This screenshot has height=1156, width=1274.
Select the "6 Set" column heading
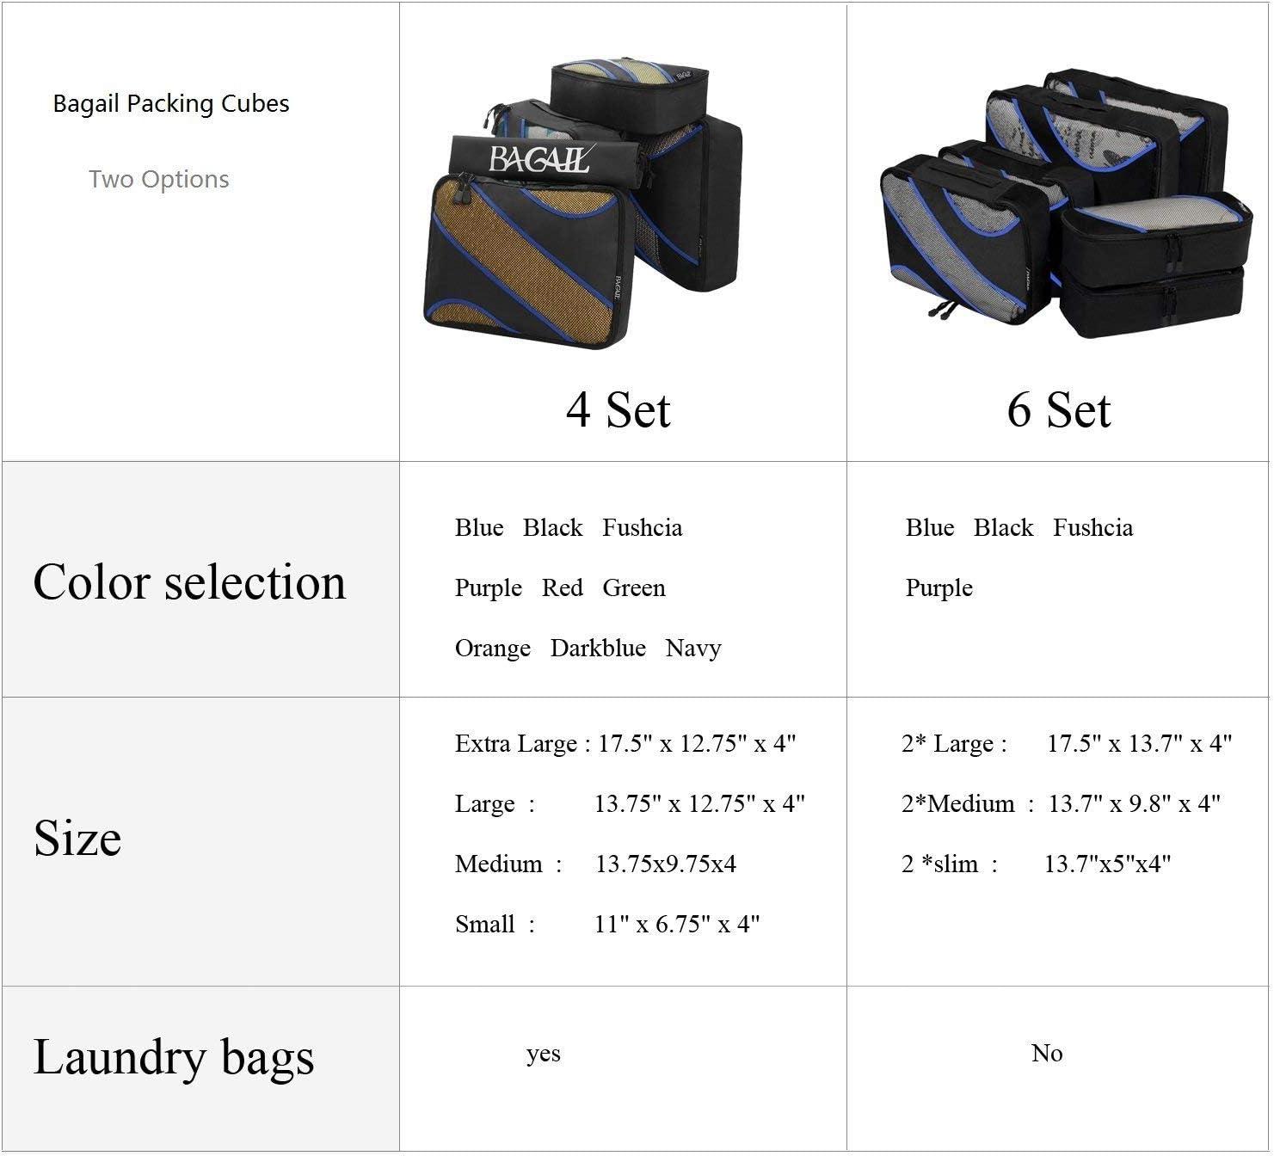1058,409
